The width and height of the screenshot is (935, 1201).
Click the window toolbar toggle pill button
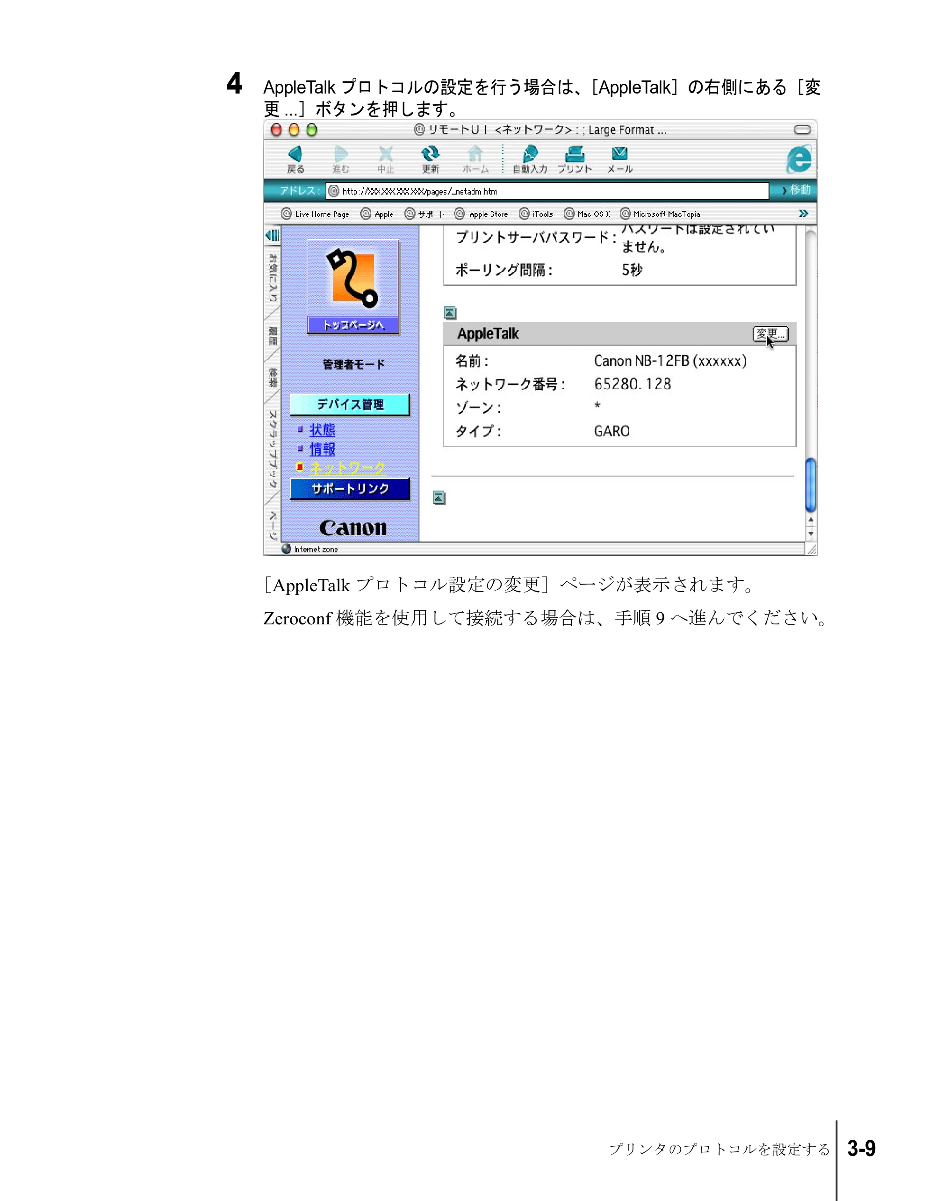pyautogui.click(x=802, y=129)
